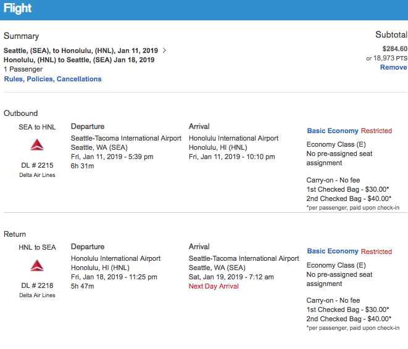Open Basic Economy details for return flight
This screenshot has height=349, width=408.
[x=333, y=251]
